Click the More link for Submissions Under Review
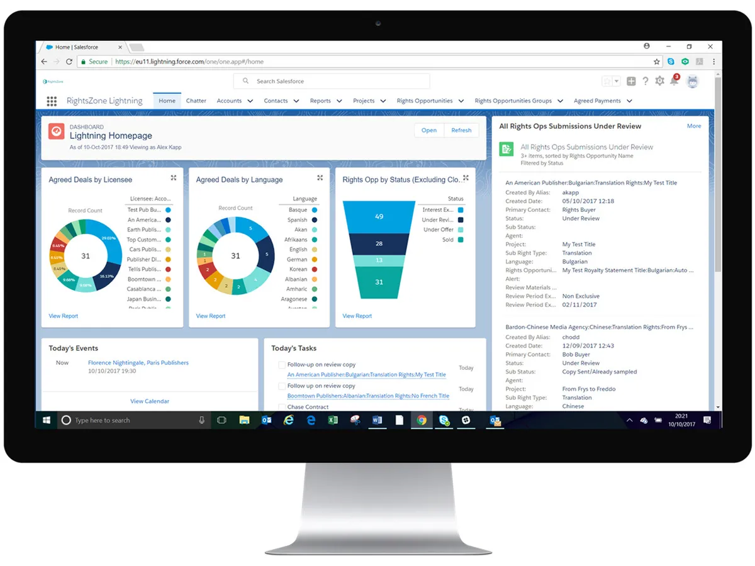The image size is (755, 566). (694, 126)
